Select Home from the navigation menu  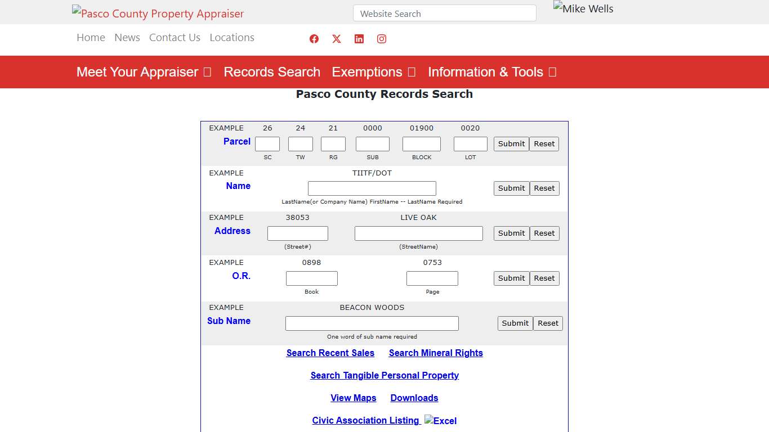coord(91,37)
